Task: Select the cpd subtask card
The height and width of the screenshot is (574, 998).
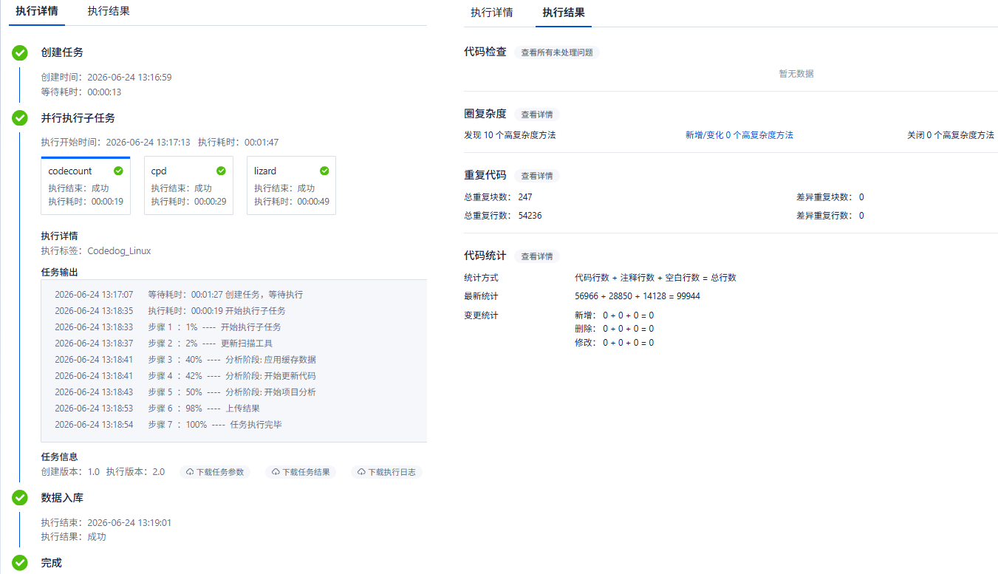Action: coord(188,185)
